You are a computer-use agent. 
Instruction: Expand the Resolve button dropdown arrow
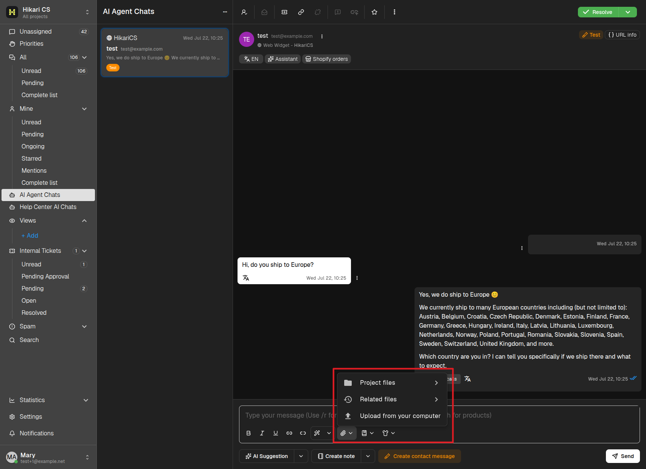click(x=628, y=12)
